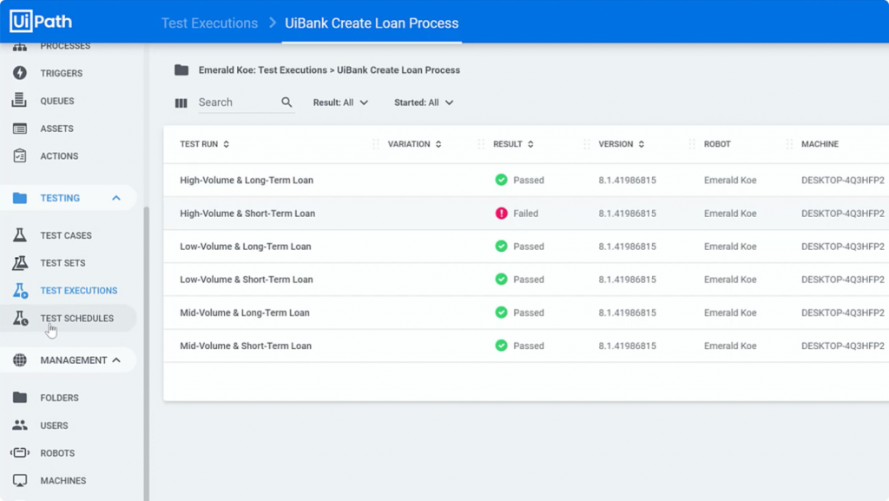
Task: Open Queues in the sidebar
Action: (x=57, y=101)
